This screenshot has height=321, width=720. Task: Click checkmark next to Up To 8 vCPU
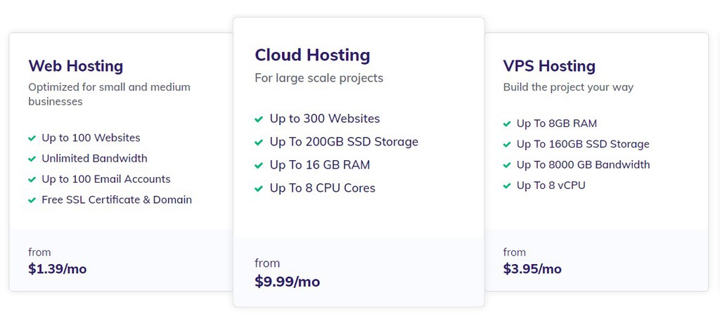[507, 186]
